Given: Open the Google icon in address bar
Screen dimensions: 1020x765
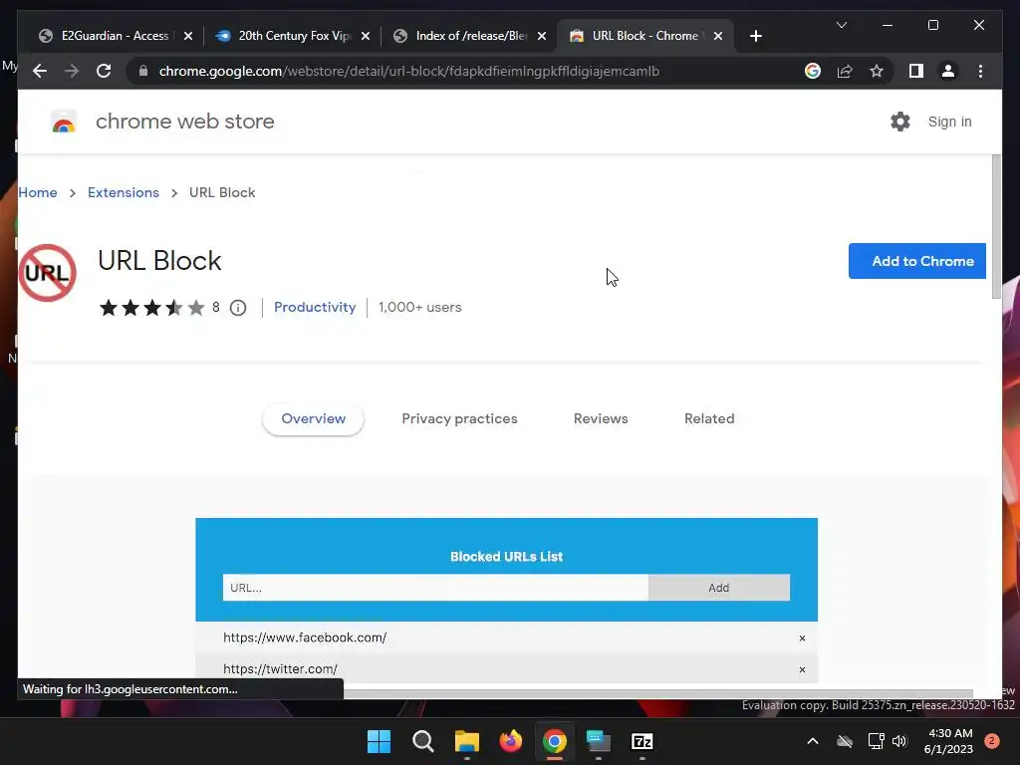Looking at the screenshot, I should pos(813,71).
